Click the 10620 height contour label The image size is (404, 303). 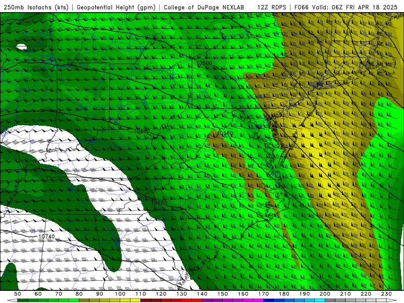(x=142, y=131)
